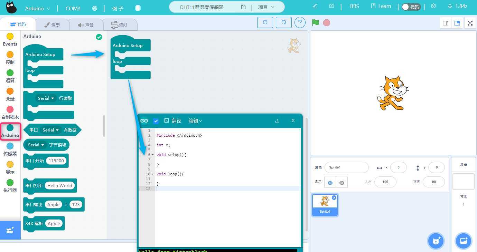The height and width of the screenshot is (252, 477).
Task: Start the program with the green flag
Action: click(x=315, y=23)
